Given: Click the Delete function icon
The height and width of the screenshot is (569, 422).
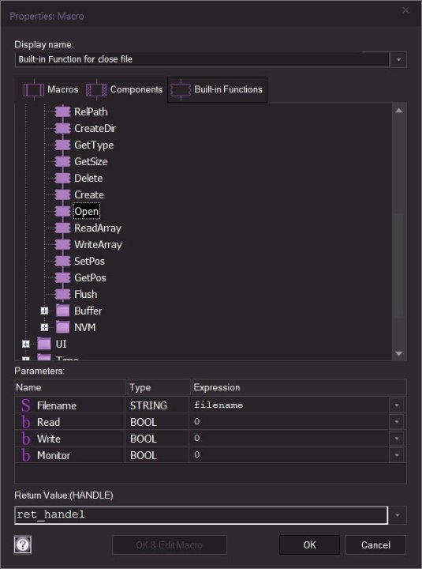Looking at the screenshot, I should pyautogui.click(x=62, y=178).
